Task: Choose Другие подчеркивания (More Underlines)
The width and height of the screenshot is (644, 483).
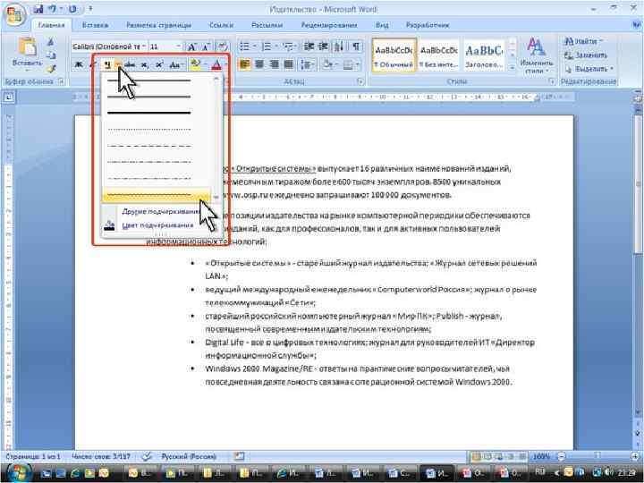Action: click(161, 211)
